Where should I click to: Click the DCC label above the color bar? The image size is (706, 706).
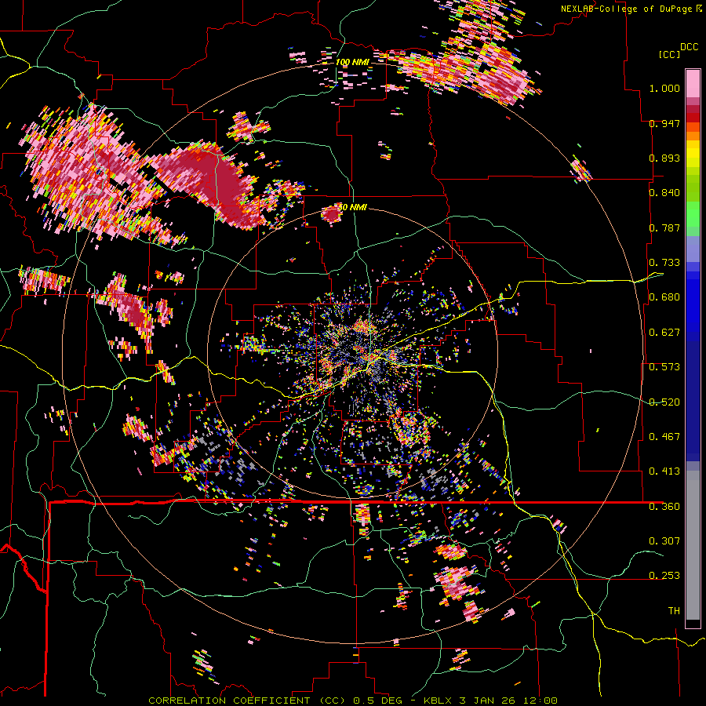(x=690, y=47)
